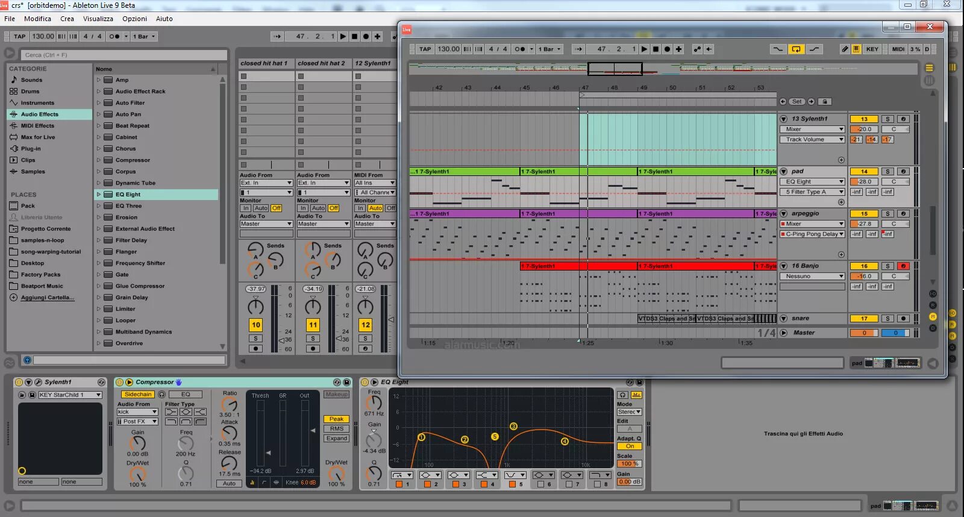
Task: Fold the arpeggio track
Action: coord(784,213)
